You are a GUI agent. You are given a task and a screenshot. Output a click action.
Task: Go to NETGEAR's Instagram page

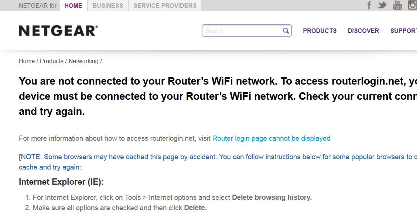coord(412,5)
